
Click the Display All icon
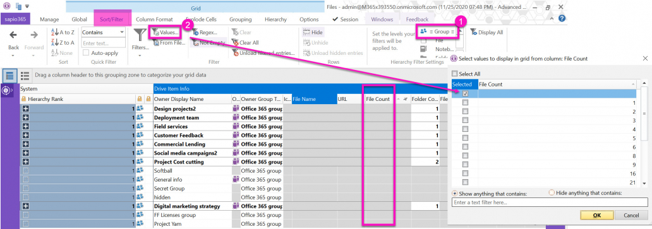(x=474, y=32)
